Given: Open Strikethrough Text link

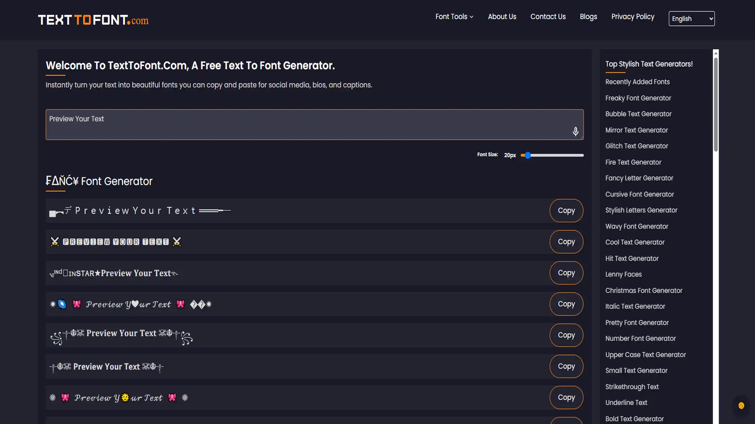Looking at the screenshot, I should pos(632,387).
